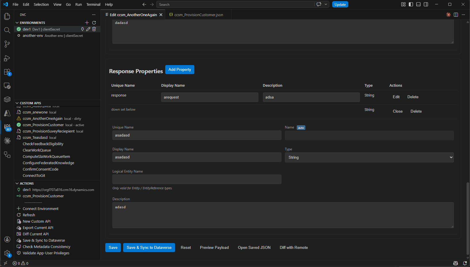This screenshot has height=267, width=470.
Task: Click the Add Property button
Action: point(180,69)
